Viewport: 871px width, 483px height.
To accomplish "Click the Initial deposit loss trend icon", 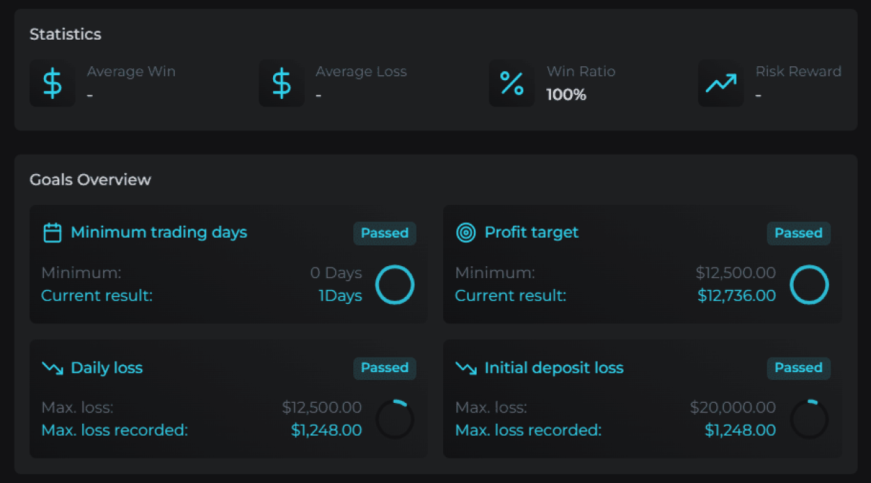I will 465,368.
